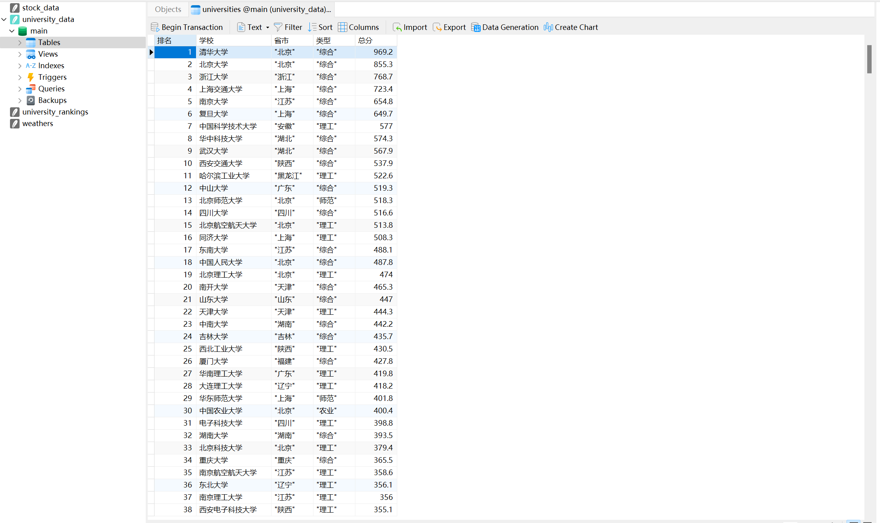Viewport: 880px width, 523px height.
Task: Switch to the Objects tab
Action: click(168, 9)
